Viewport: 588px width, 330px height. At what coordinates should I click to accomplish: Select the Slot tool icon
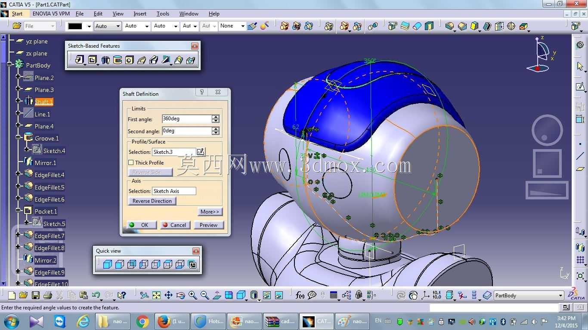coord(154,60)
